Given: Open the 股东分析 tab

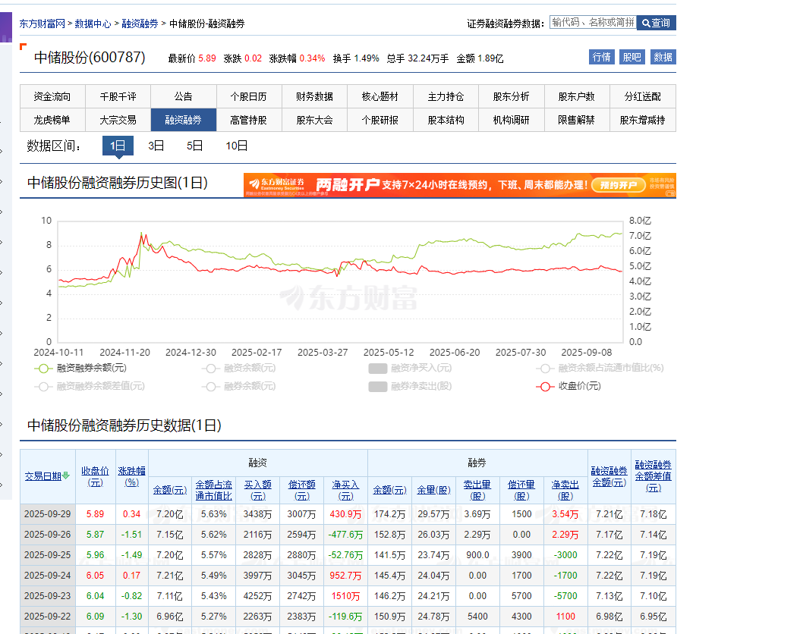Looking at the screenshot, I should click(512, 96).
